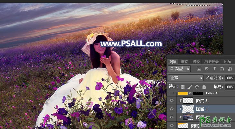Click the 不透明度 value field
The image size is (235, 129).
click(230, 78)
